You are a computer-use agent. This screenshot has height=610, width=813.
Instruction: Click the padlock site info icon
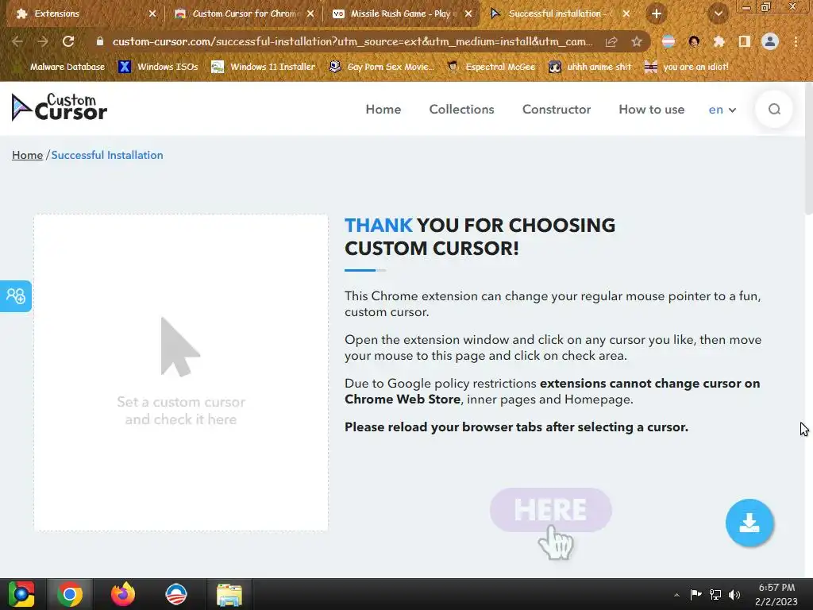point(100,41)
